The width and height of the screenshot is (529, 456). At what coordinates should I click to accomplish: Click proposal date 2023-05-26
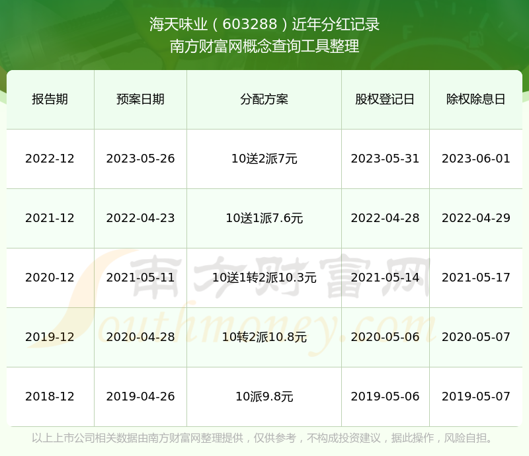140,159
